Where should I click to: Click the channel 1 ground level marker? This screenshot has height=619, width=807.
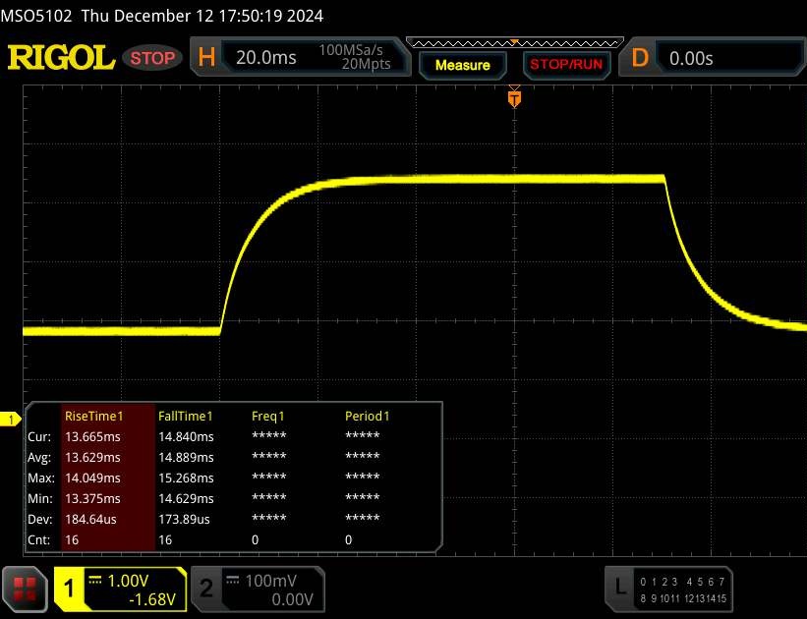click(10, 420)
